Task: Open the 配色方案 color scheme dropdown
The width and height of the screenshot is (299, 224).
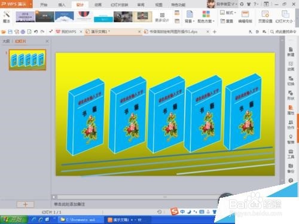Action: (x=206, y=17)
